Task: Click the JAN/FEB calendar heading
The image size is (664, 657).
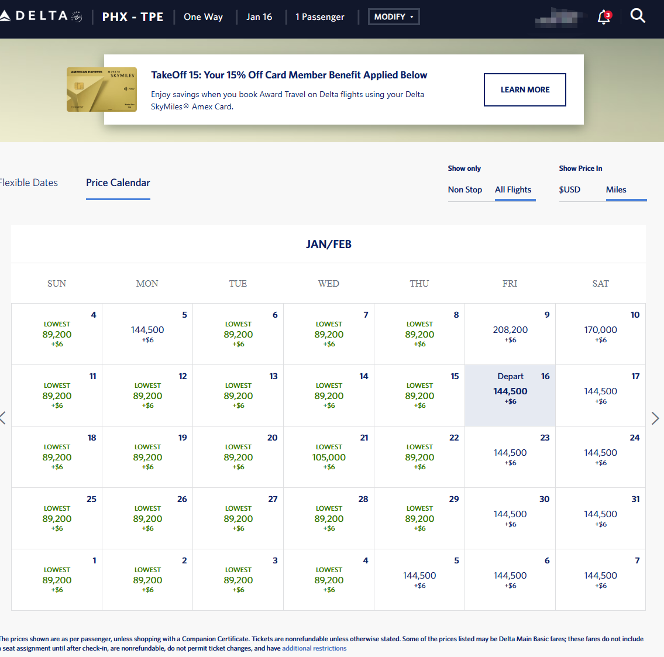Action: (329, 244)
